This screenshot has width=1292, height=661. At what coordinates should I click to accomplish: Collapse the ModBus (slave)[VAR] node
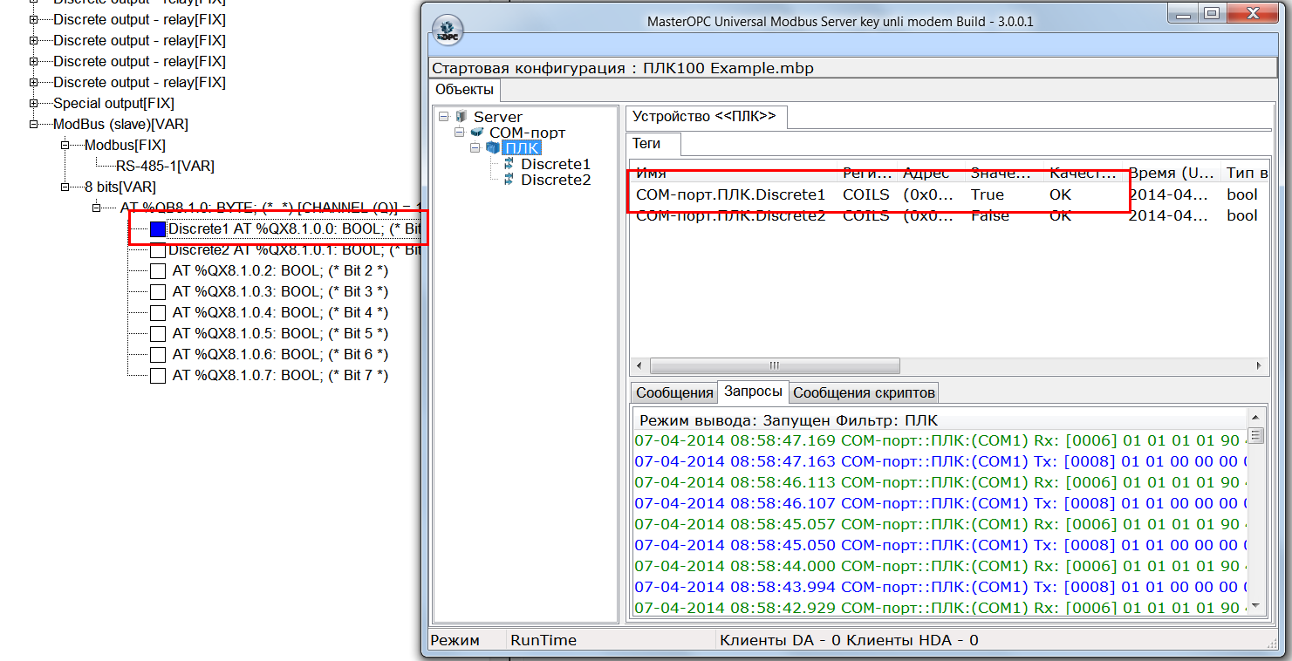pos(34,125)
